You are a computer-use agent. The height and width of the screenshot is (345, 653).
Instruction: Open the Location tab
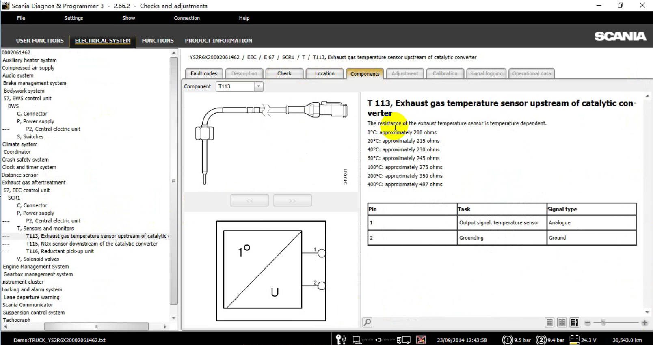(x=325, y=73)
